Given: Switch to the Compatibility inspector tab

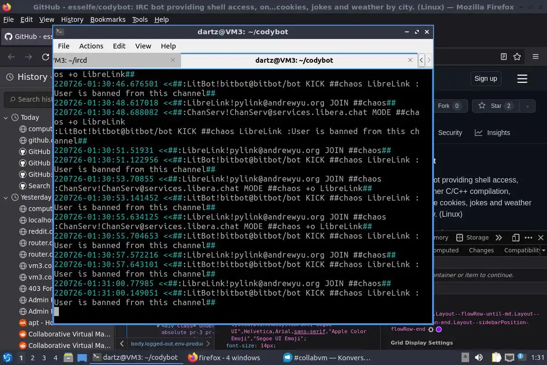Looking at the screenshot, I should pos(522,250).
